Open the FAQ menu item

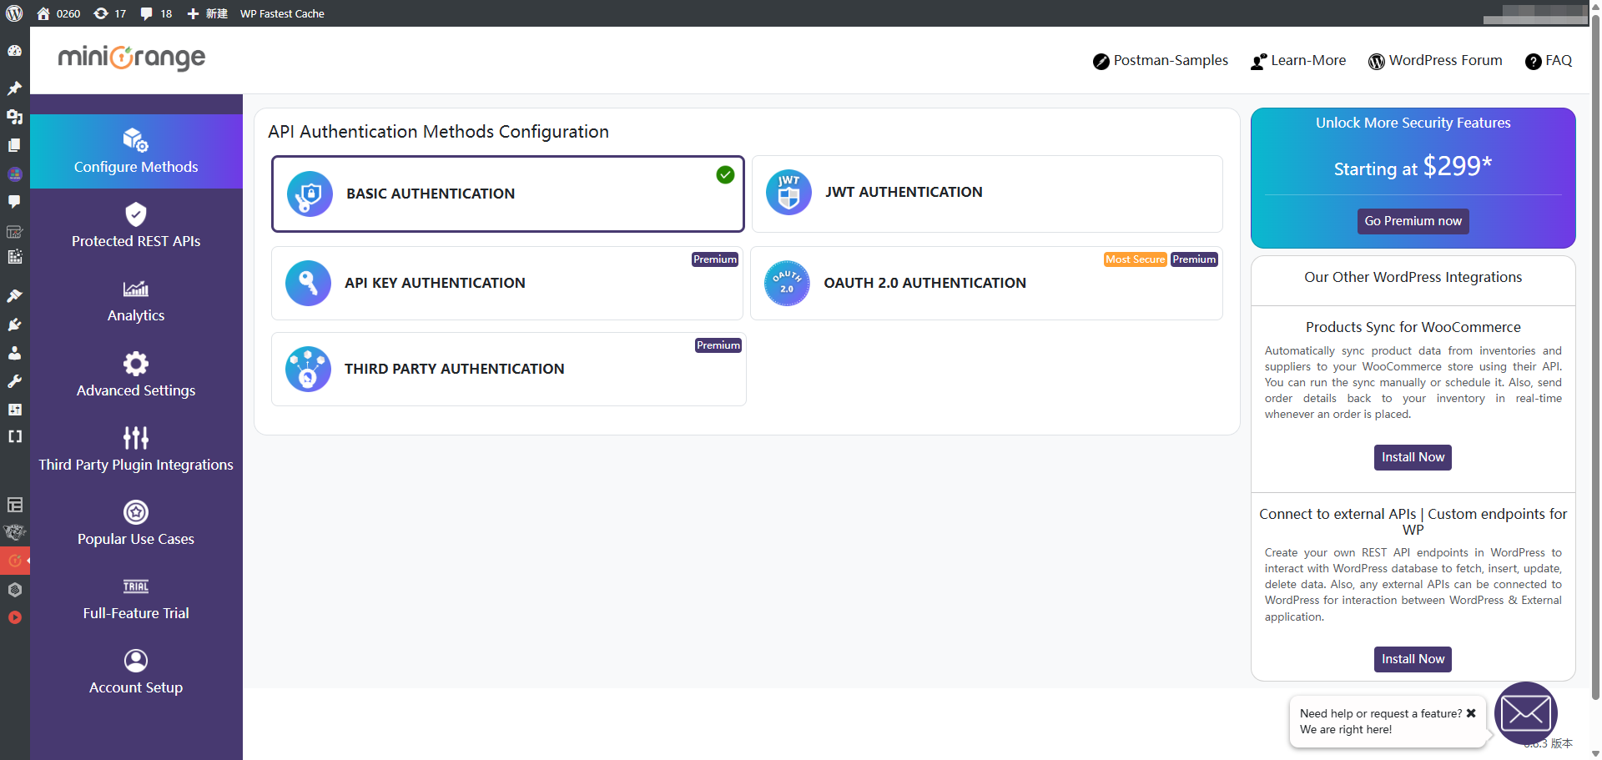[x=1549, y=61]
